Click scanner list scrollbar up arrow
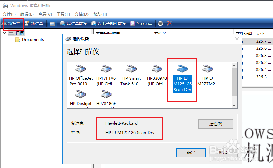The image size is (273, 168). [234, 66]
